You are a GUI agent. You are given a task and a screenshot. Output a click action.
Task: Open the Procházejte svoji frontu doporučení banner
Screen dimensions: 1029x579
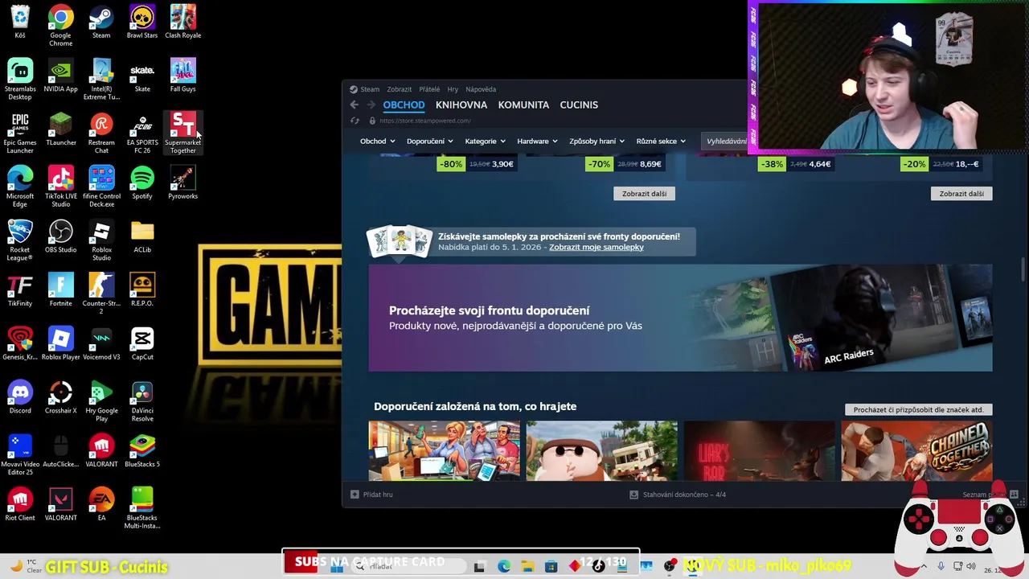coord(680,318)
